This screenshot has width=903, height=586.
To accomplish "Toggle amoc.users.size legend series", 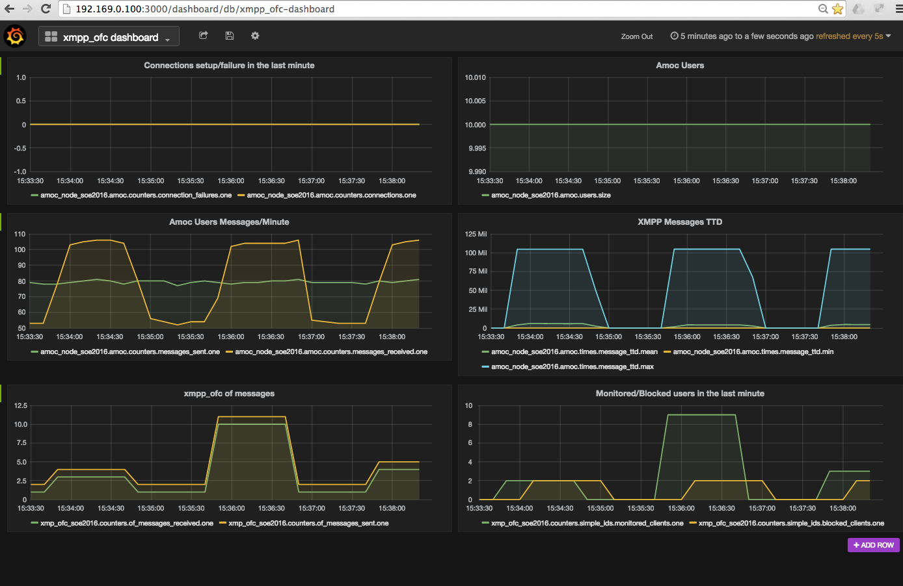I will click(x=551, y=196).
